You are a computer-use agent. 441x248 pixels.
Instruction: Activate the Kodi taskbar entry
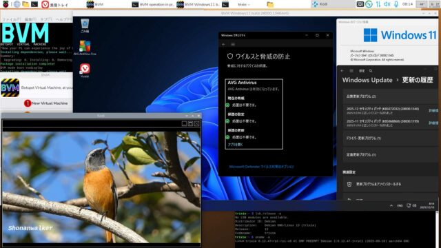click(x=332, y=4)
